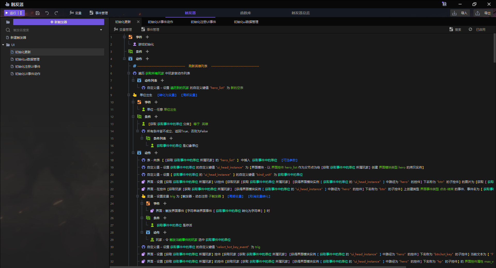Viewport: 496px width, 268px height.
Task: Add event with plus on line 24
Action: (165, 203)
